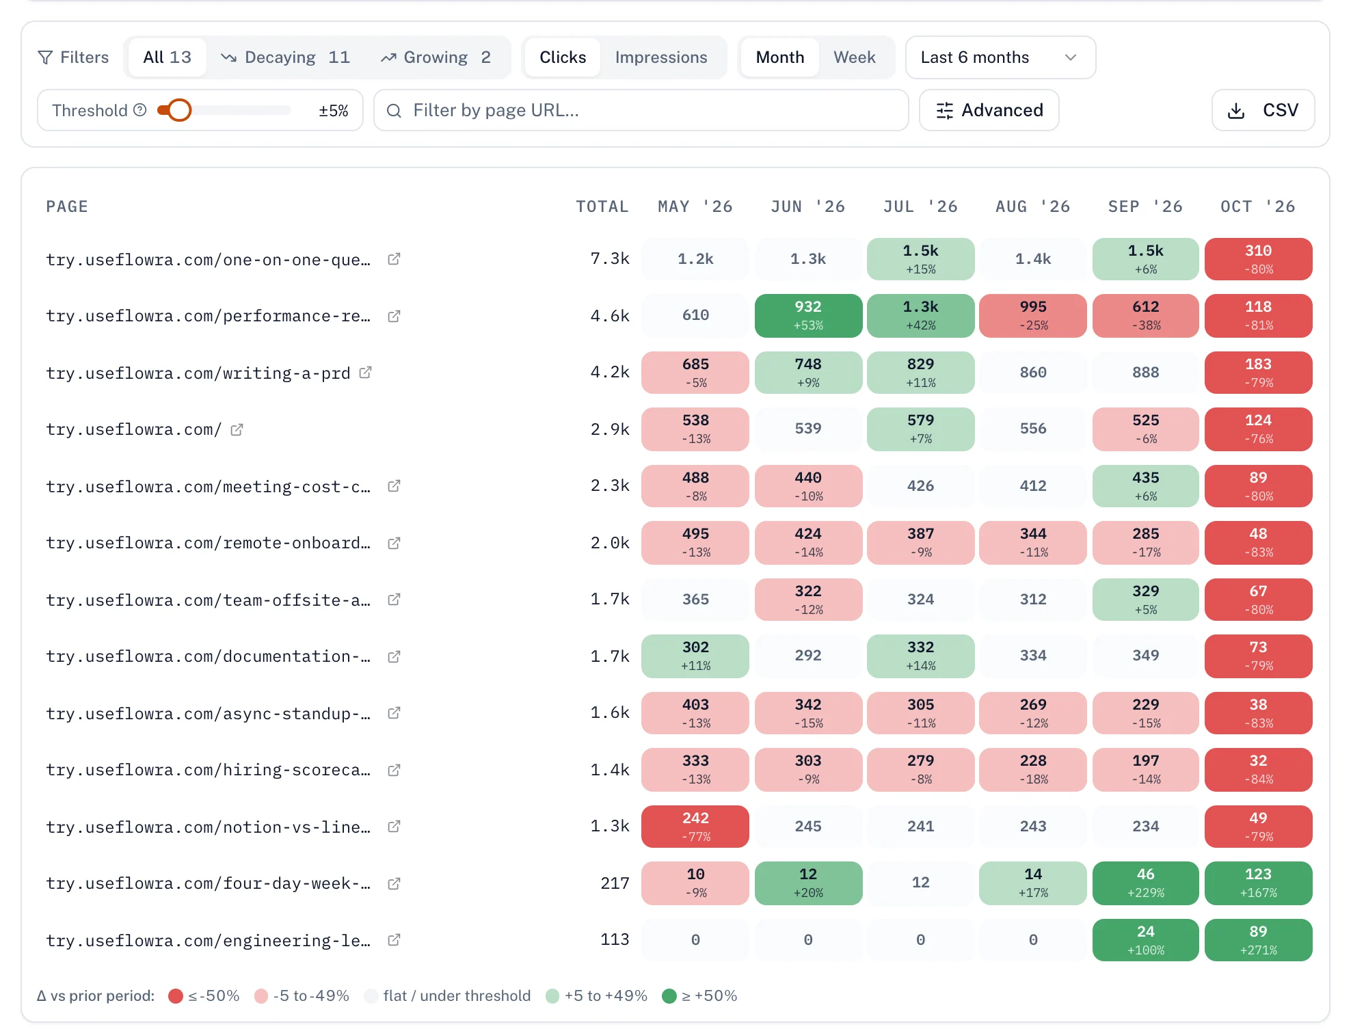Show All 13 pages tab
The height and width of the screenshot is (1031, 1351).
[x=167, y=57]
